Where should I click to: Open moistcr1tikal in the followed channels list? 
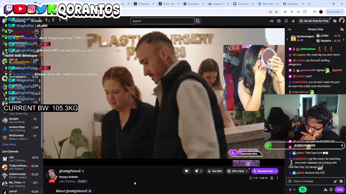(x=21, y=129)
